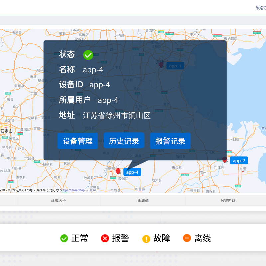Image resolution: width=266 pixels, height=266 pixels.
Task: Click the app-2 marker label
Action: click(x=239, y=161)
